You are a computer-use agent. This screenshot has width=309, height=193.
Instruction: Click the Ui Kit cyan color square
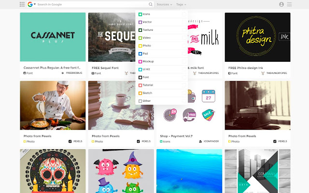(140, 69)
